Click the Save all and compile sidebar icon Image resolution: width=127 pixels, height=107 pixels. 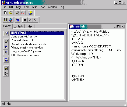point(6,74)
